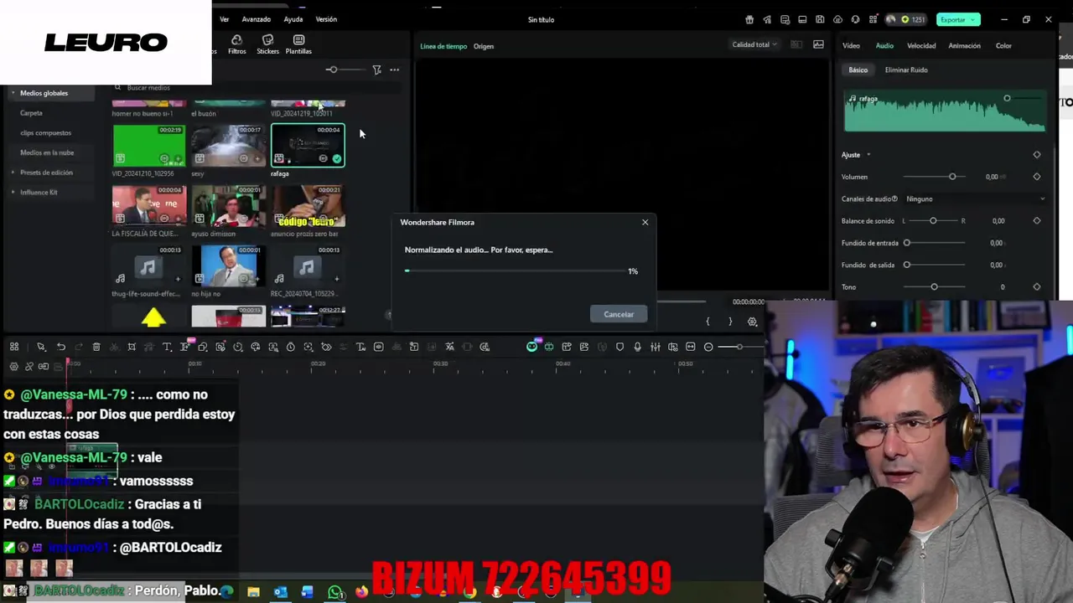Click the timeline track settings gear icon
Viewport: 1073px width, 603px height.
13,366
